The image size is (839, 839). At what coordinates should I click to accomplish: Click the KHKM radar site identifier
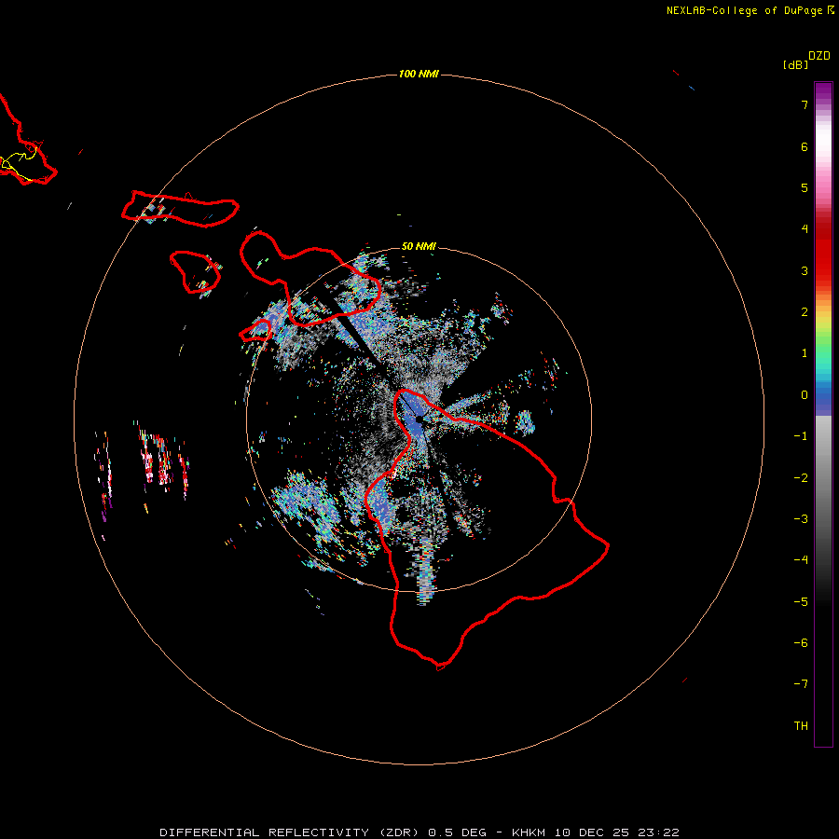click(x=530, y=832)
